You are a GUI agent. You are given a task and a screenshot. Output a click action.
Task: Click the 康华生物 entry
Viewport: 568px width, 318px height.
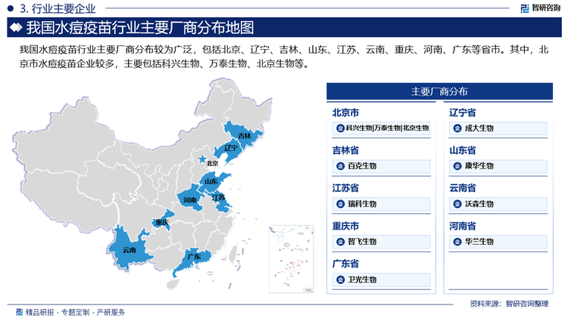tap(498, 166)
